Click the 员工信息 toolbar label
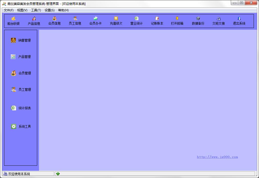This screenshot has width=259, height=178. coord(75,24)
